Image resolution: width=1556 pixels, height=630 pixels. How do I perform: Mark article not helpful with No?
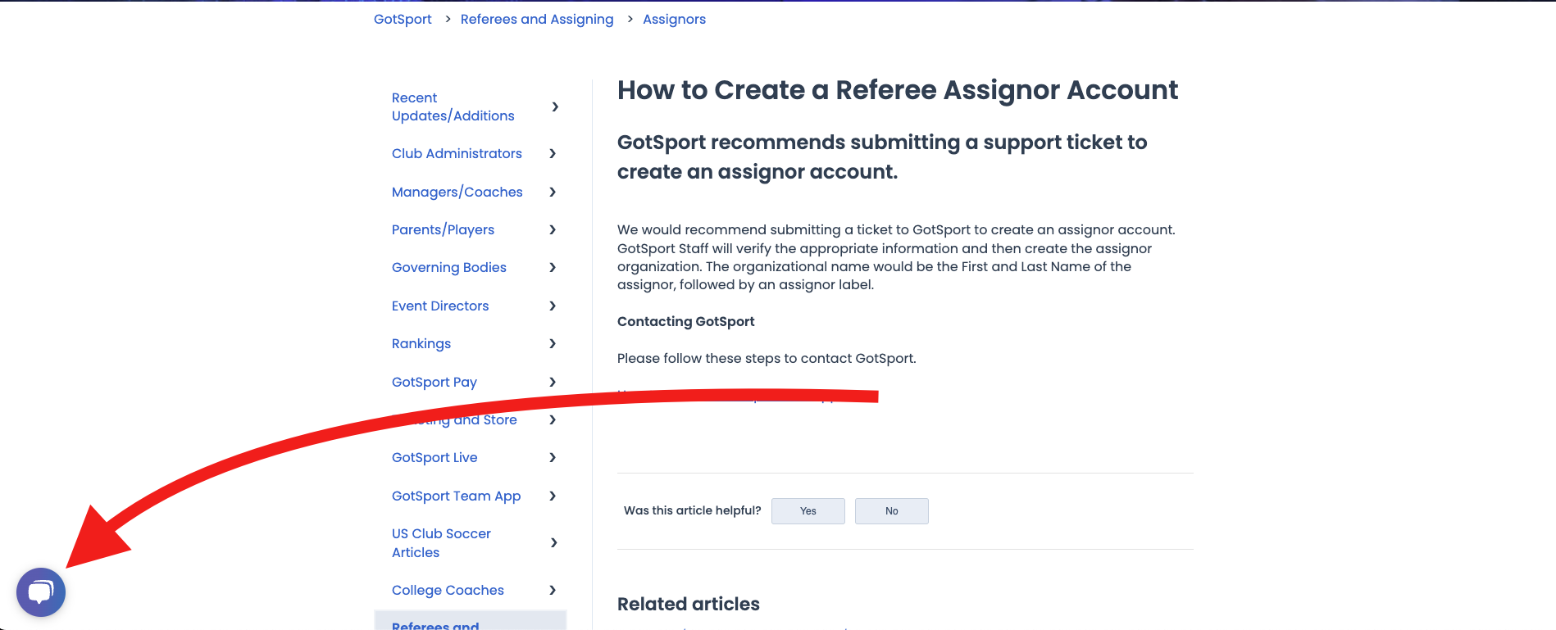point(892,511)
